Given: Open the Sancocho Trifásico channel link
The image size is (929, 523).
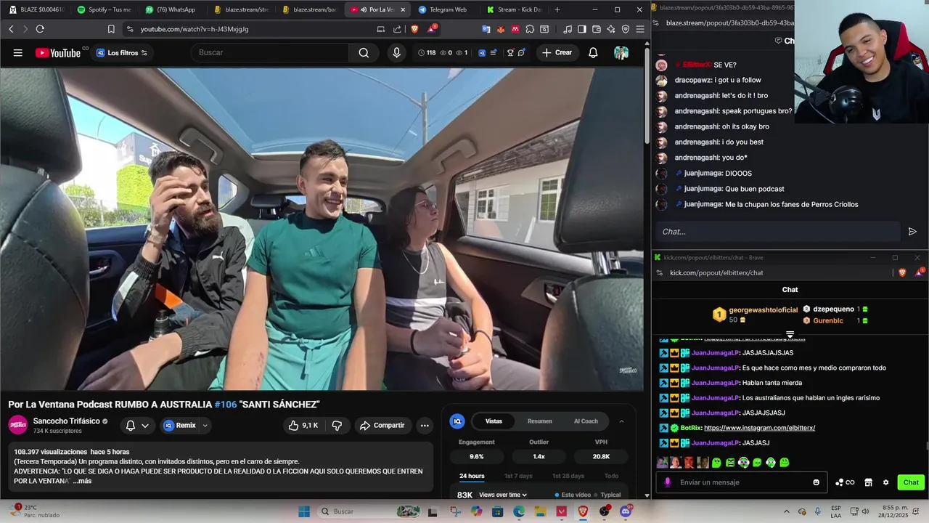Looking at the screenshot, I should pyautogui.click(x=66, y=421).
